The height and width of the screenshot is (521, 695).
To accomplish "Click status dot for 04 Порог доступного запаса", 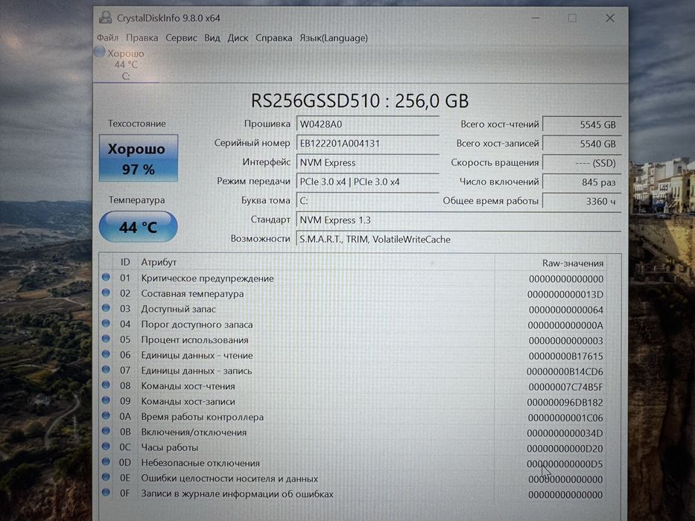I will click(106, 324).
